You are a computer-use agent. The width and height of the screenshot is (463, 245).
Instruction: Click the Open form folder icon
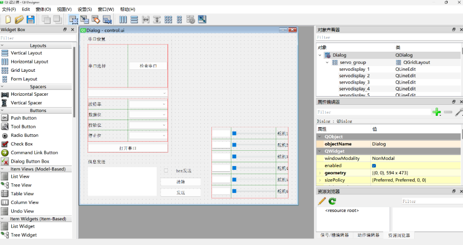tap(19, 20)
